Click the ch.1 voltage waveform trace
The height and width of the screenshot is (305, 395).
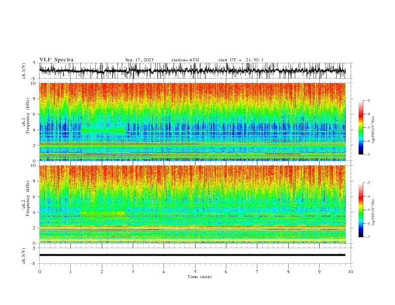(192, 71)
